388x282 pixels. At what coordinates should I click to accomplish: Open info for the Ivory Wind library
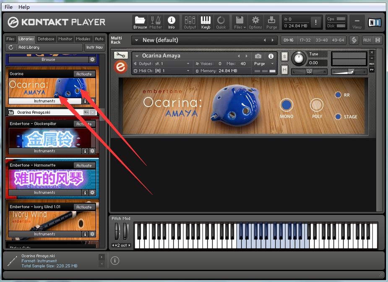[x=85, y=234]
